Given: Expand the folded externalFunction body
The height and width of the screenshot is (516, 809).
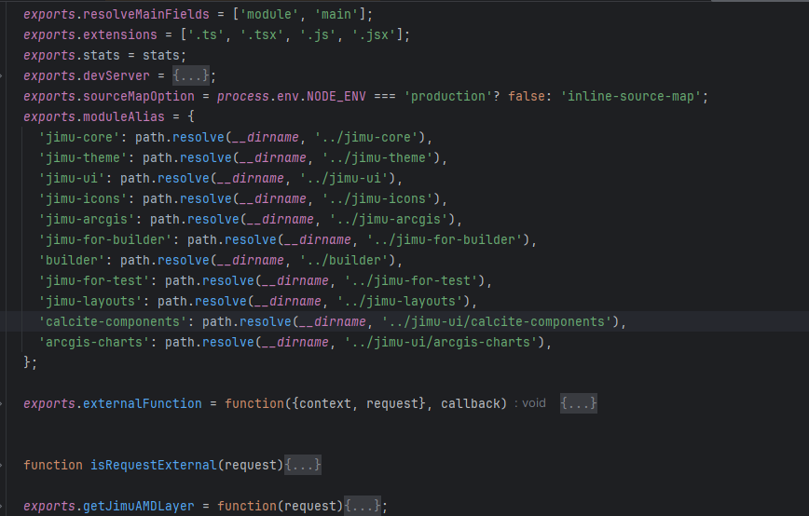Looking at the screenshot, I should [578, 403].
